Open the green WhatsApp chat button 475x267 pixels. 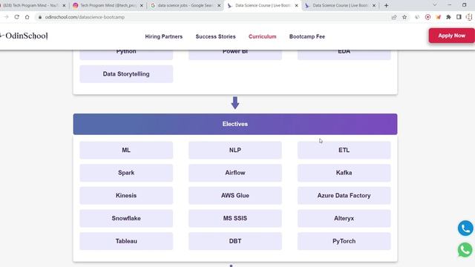tap(465, 250)
